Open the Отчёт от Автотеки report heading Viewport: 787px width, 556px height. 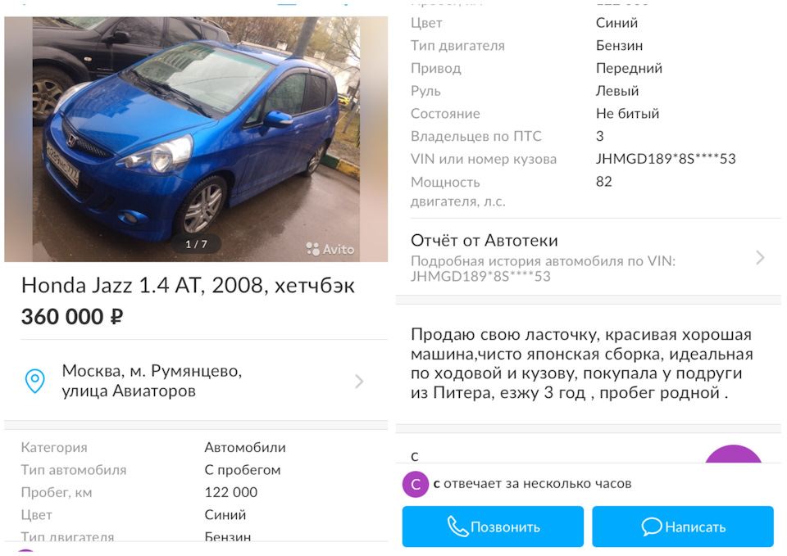click(484, 241)
